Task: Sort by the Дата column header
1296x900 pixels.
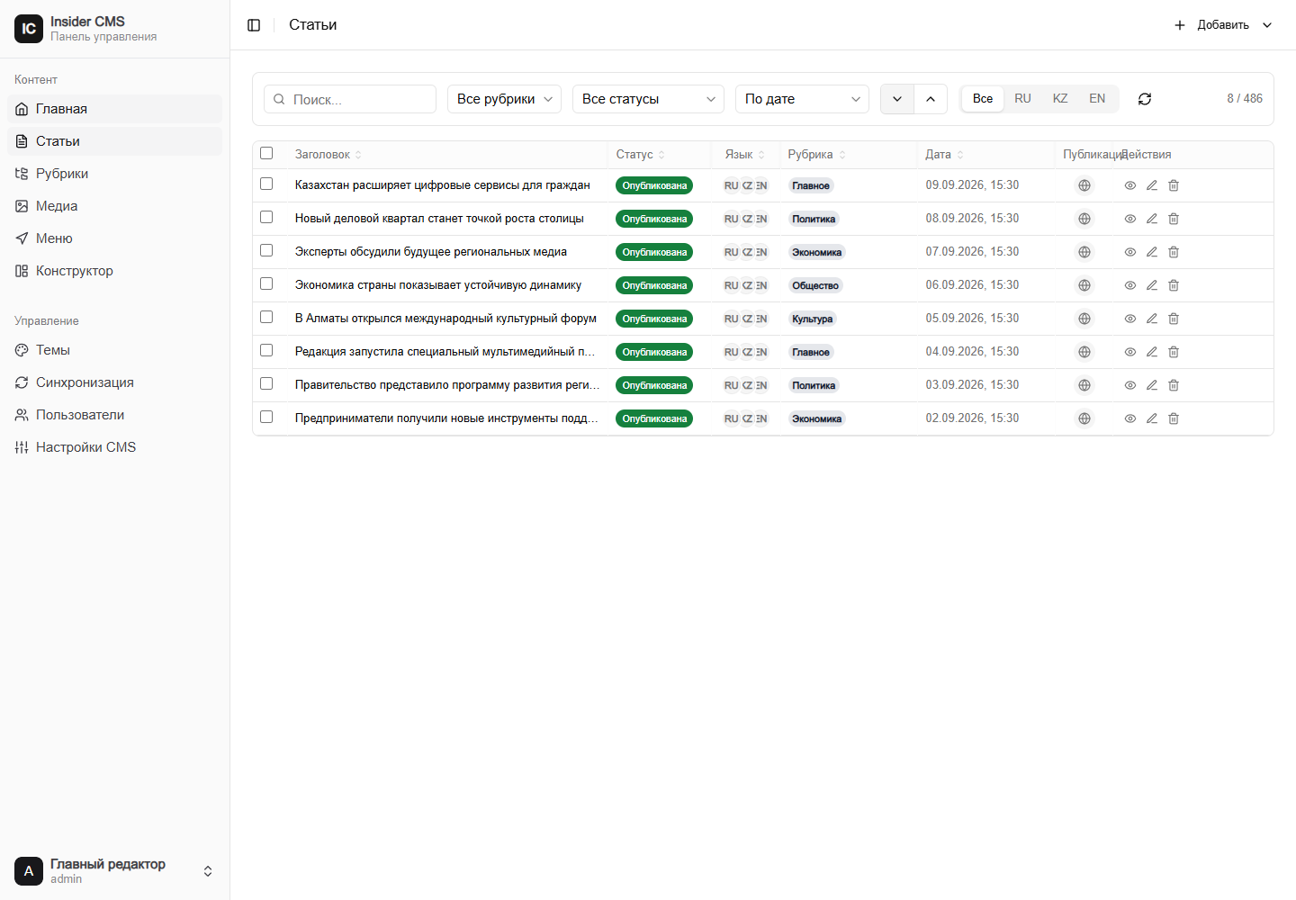Action: coord(945,155)
